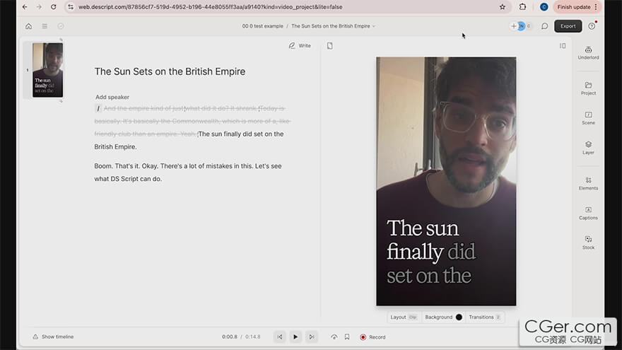Click the current time 0:00.8

229,337
